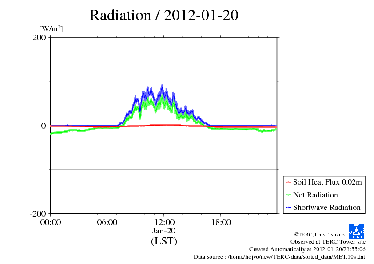Click the green Net Radiation legend marker

point(288,195)
